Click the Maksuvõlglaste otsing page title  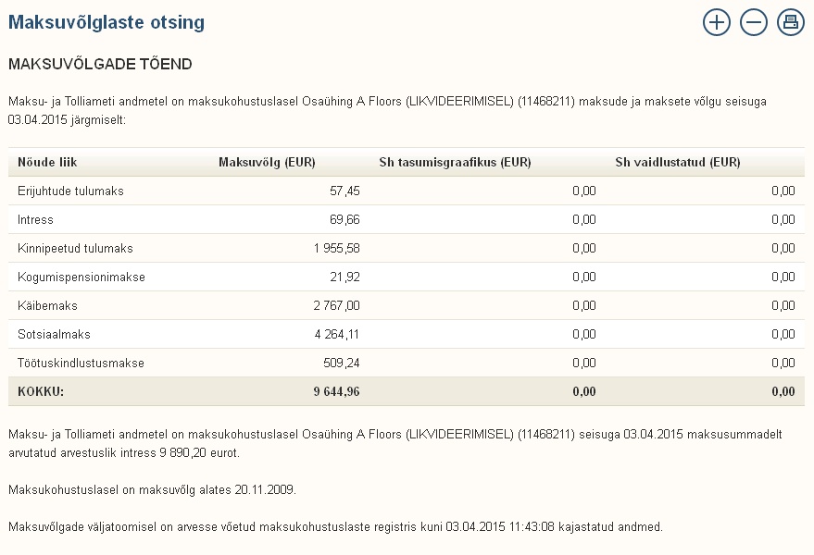coord(106,22)
